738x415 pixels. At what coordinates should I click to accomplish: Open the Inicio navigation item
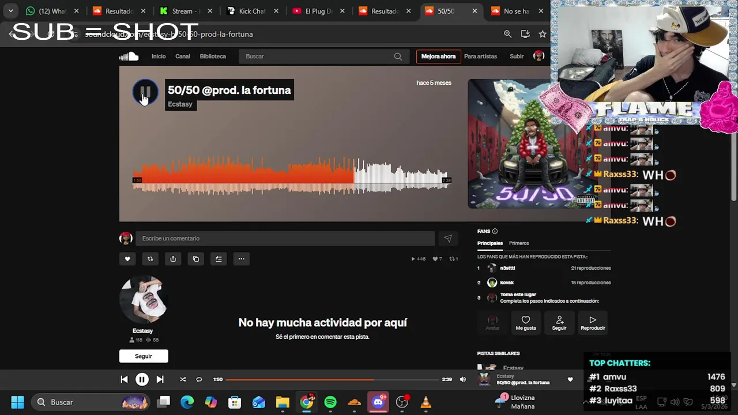click(159, 56)
